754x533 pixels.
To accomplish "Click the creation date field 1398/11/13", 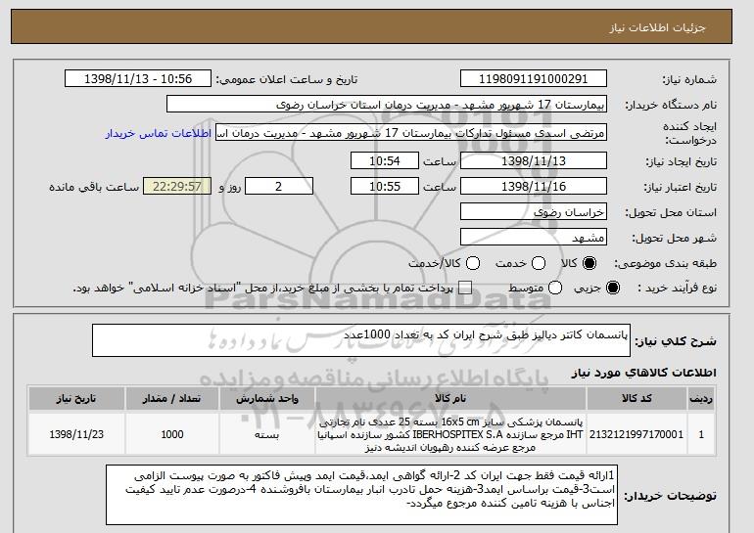I will click(534, 160).
